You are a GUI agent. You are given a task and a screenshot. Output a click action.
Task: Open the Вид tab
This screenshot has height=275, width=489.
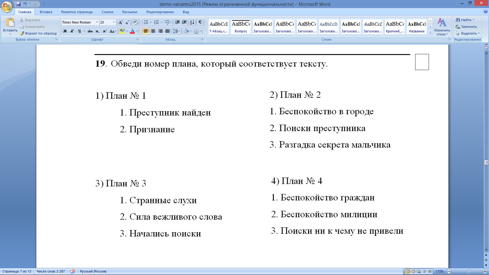tap(186, 12)
